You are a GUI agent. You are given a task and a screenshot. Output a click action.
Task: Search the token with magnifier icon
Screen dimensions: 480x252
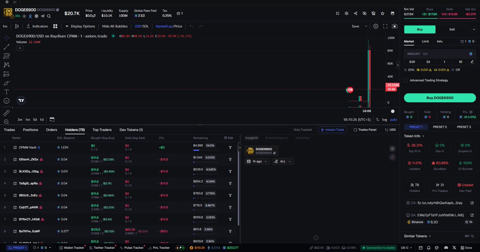[x=49, y=16]
